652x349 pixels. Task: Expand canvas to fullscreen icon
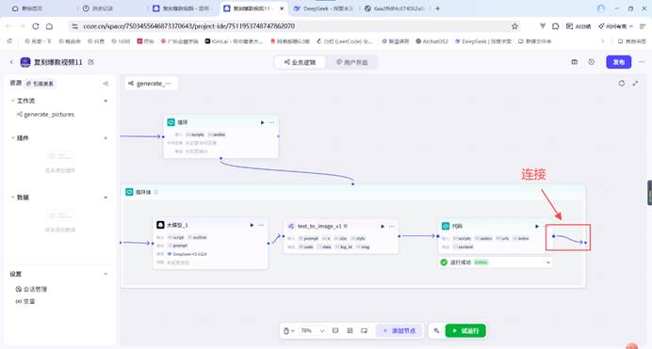635,83
